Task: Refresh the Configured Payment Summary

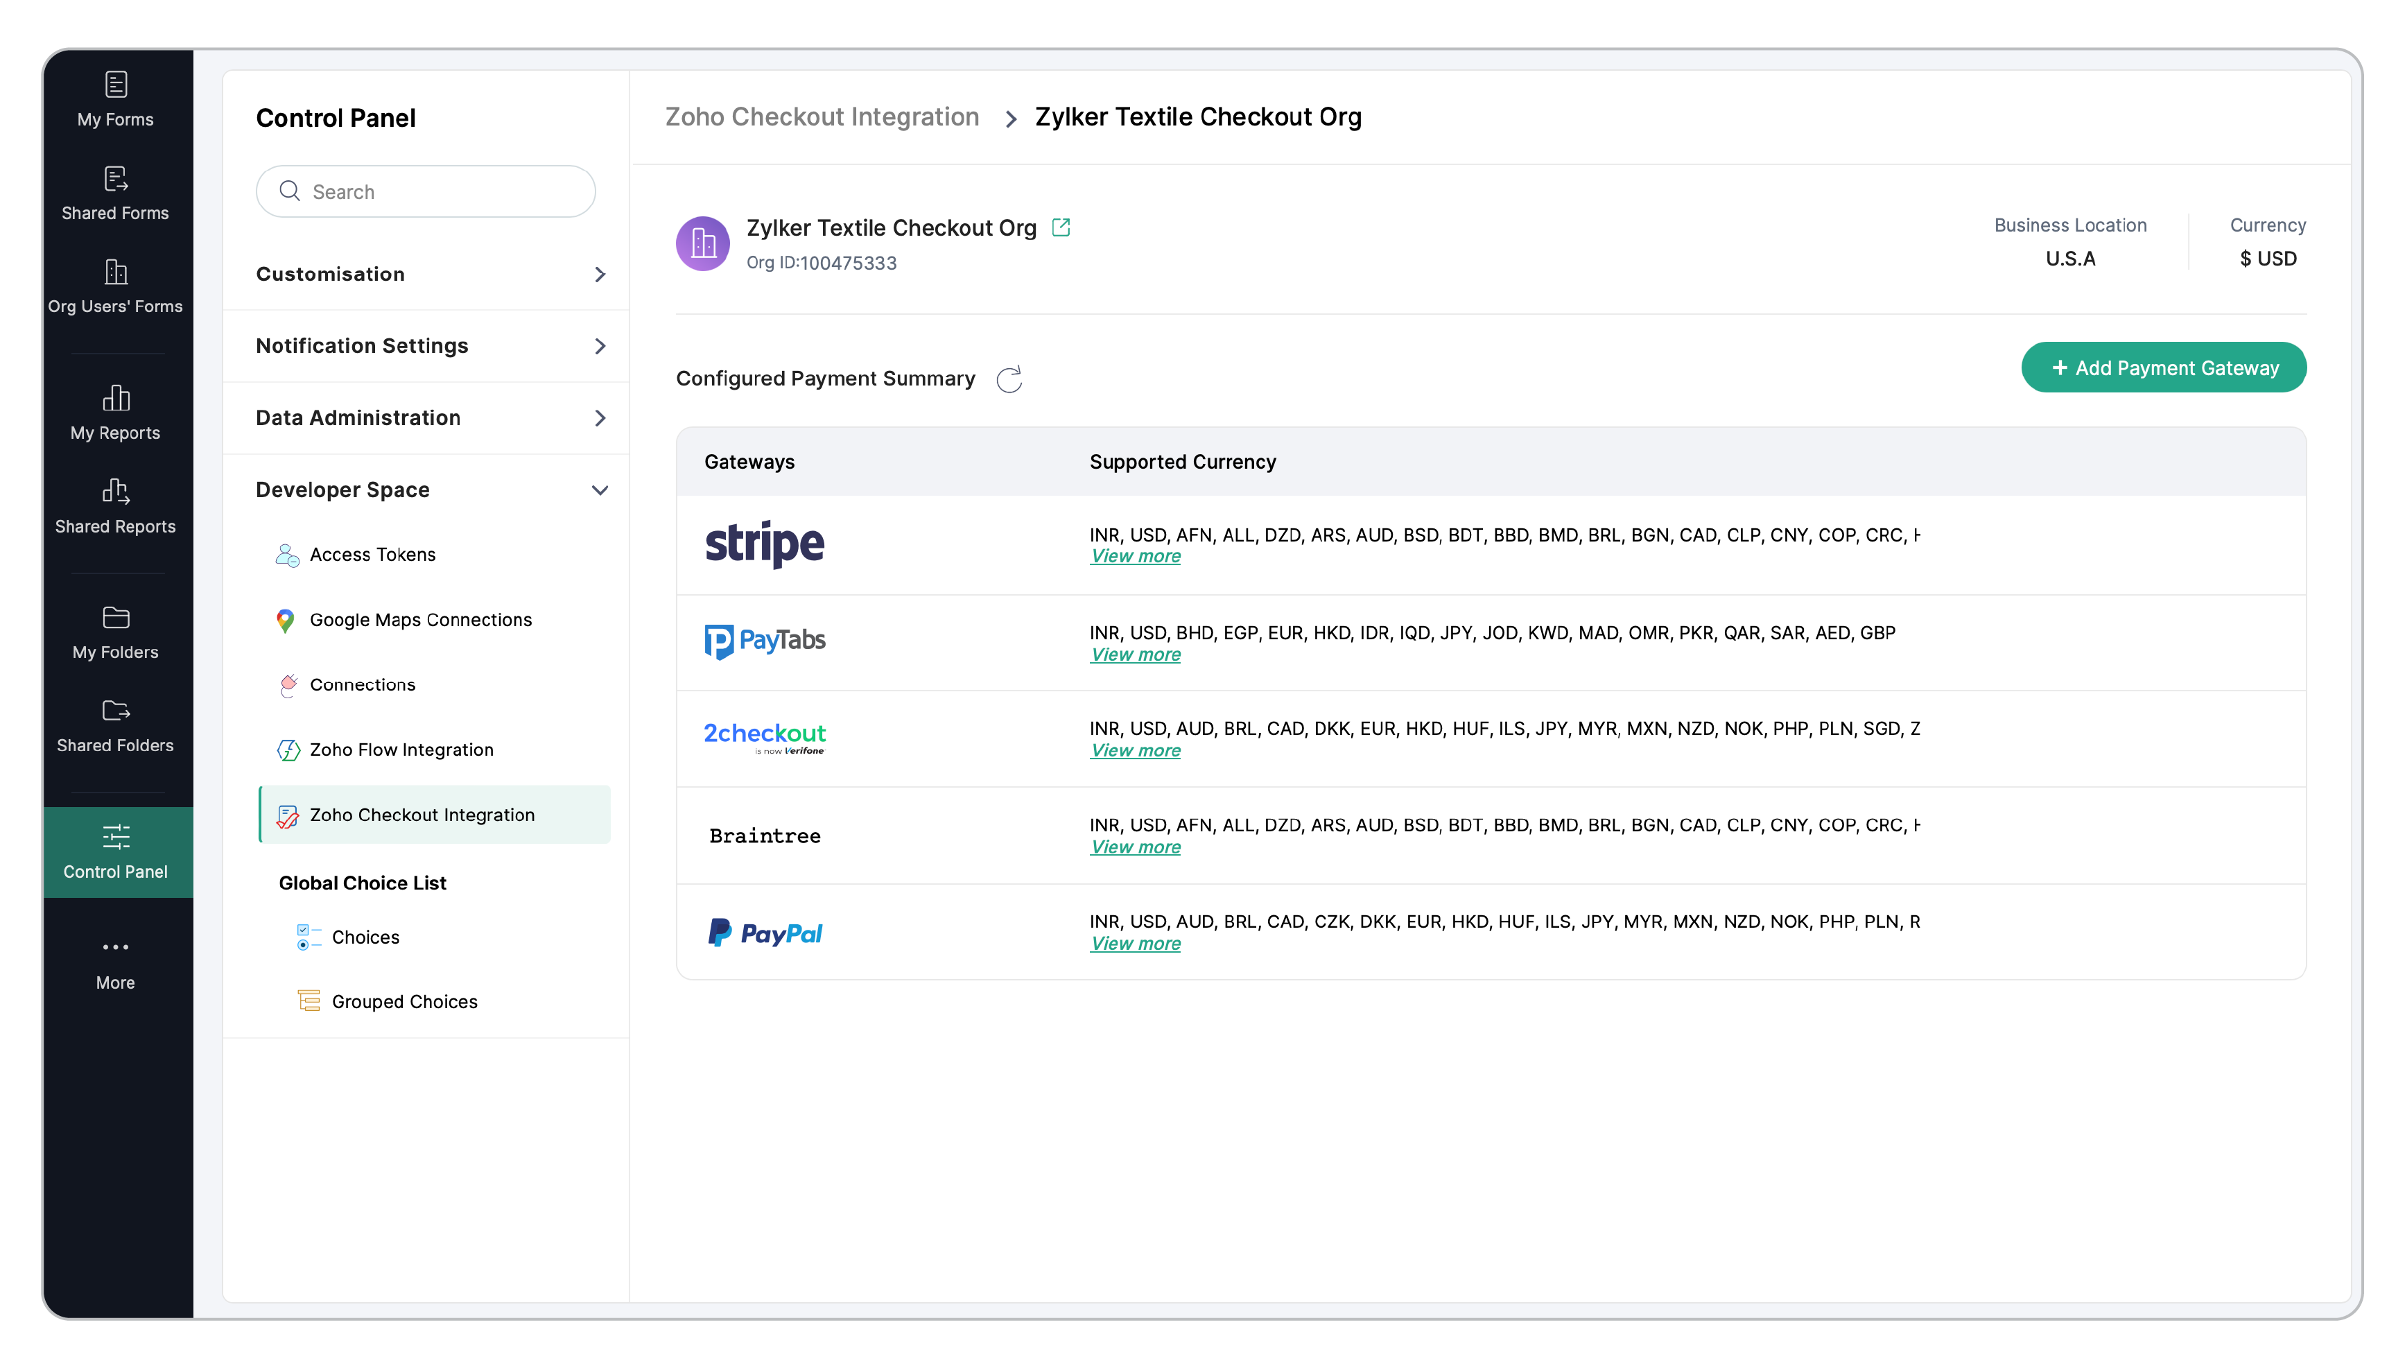Action: tap(1009, 379)
